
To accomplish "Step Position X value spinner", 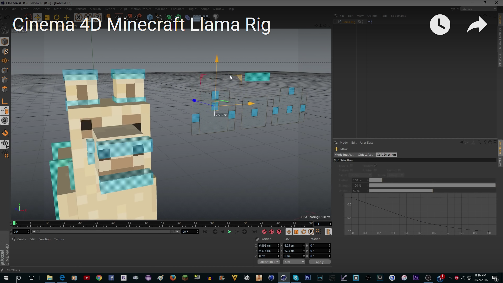I will coord(278,246).
